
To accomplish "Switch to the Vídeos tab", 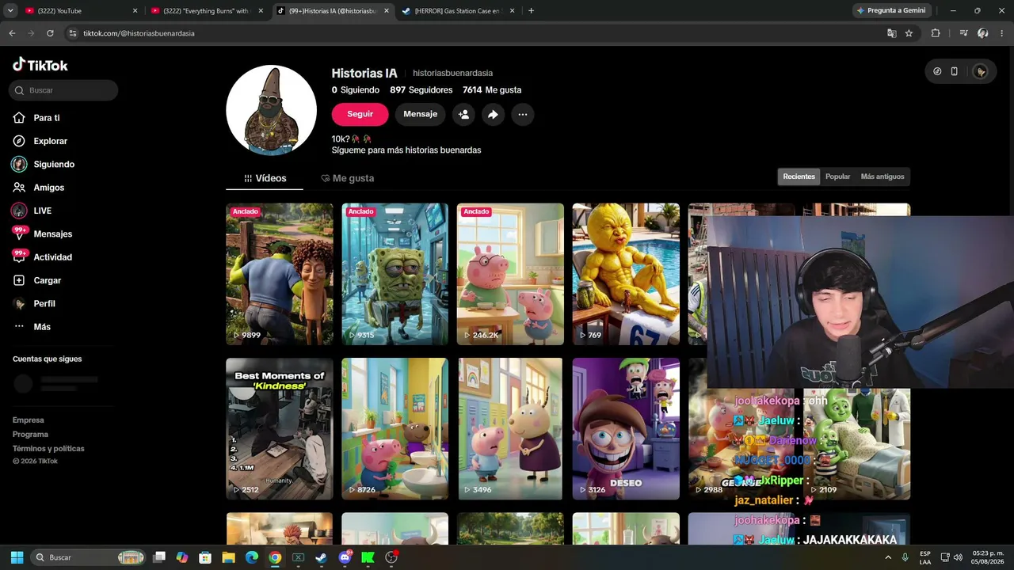I will (265, 178).
